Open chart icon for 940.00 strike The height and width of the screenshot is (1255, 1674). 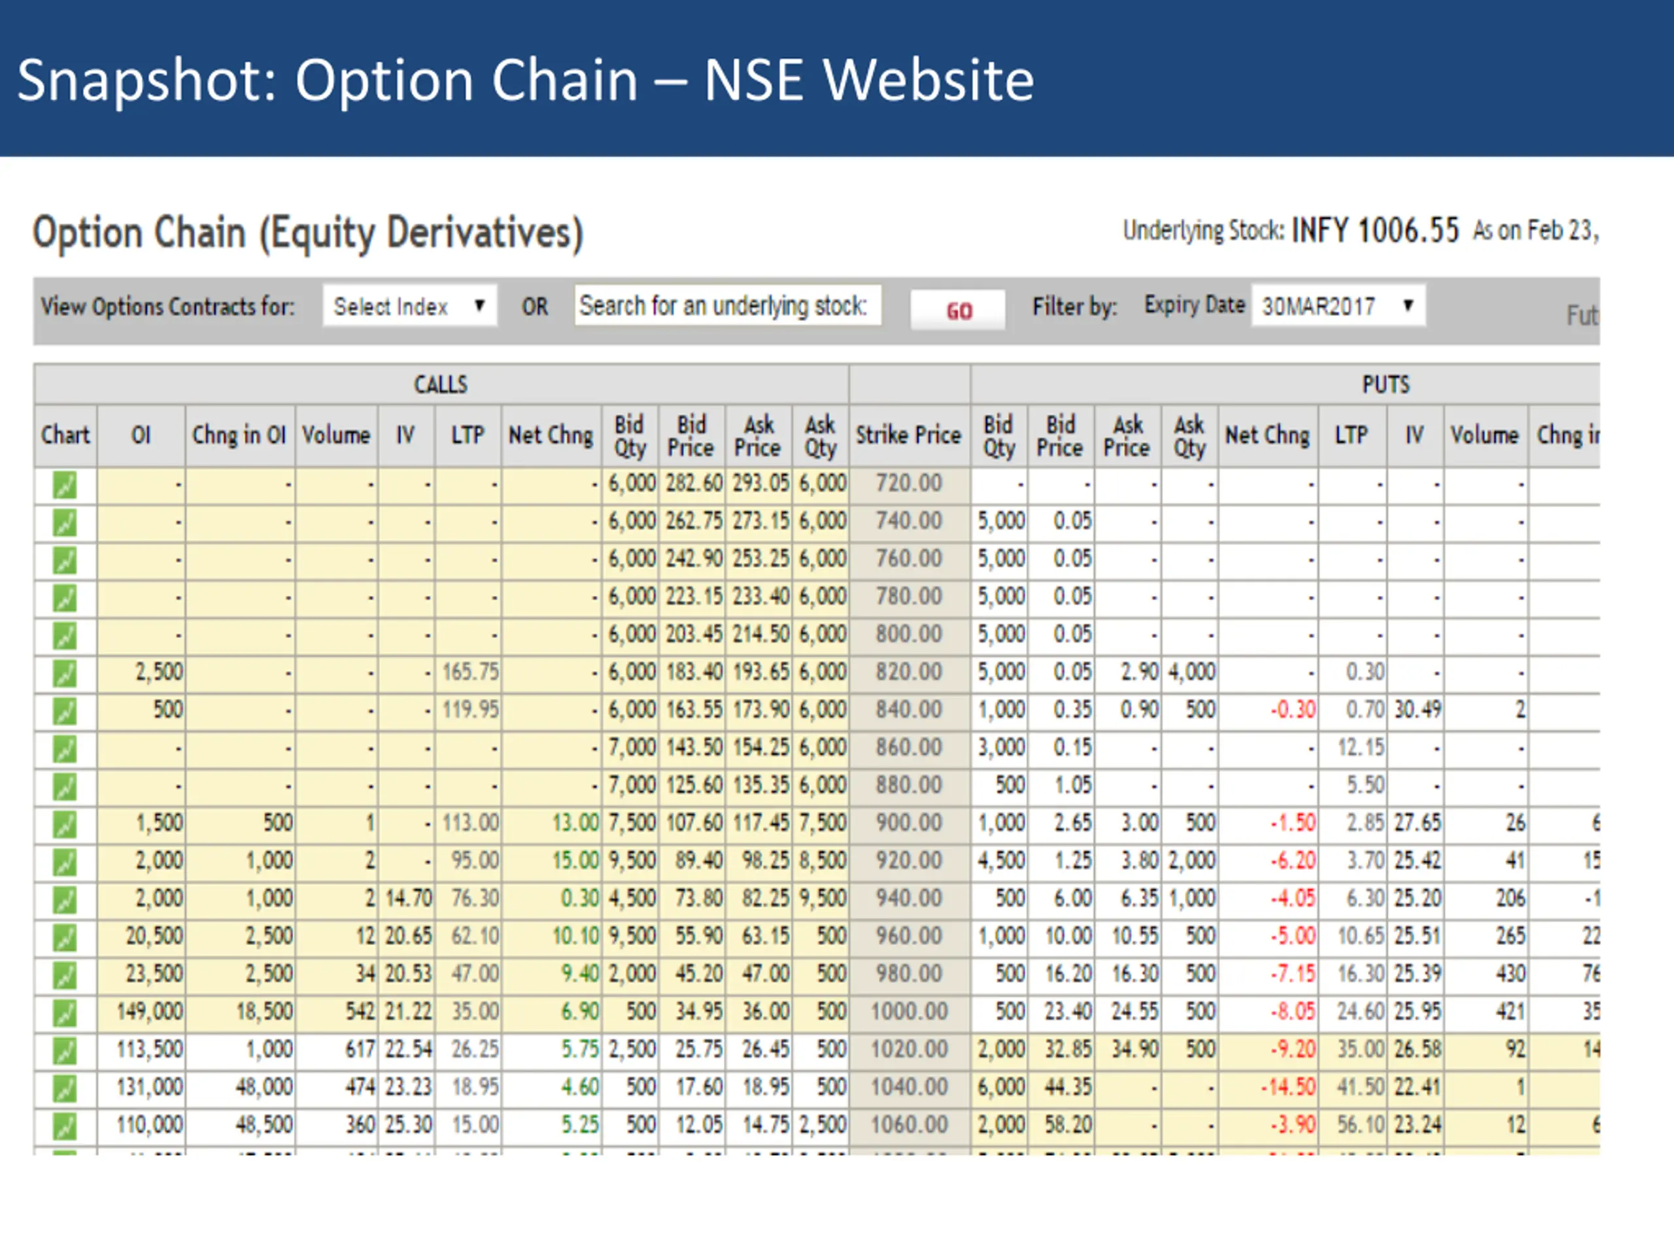click(64, 900)
